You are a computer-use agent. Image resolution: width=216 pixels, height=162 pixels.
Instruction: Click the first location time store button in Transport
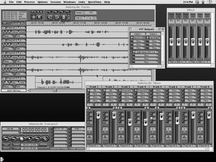tap(52, 129)
